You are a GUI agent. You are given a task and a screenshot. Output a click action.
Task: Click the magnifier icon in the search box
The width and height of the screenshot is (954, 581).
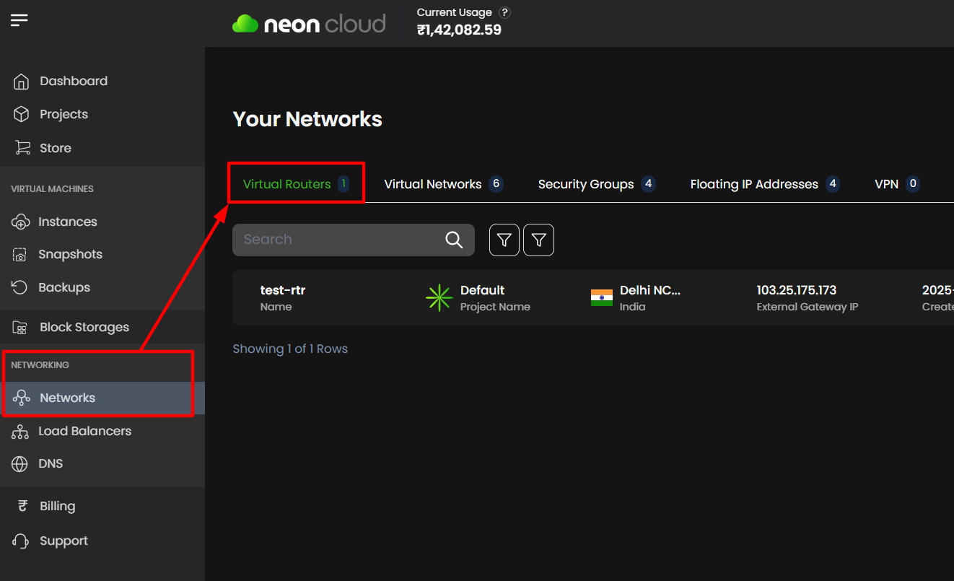point(454,240)
